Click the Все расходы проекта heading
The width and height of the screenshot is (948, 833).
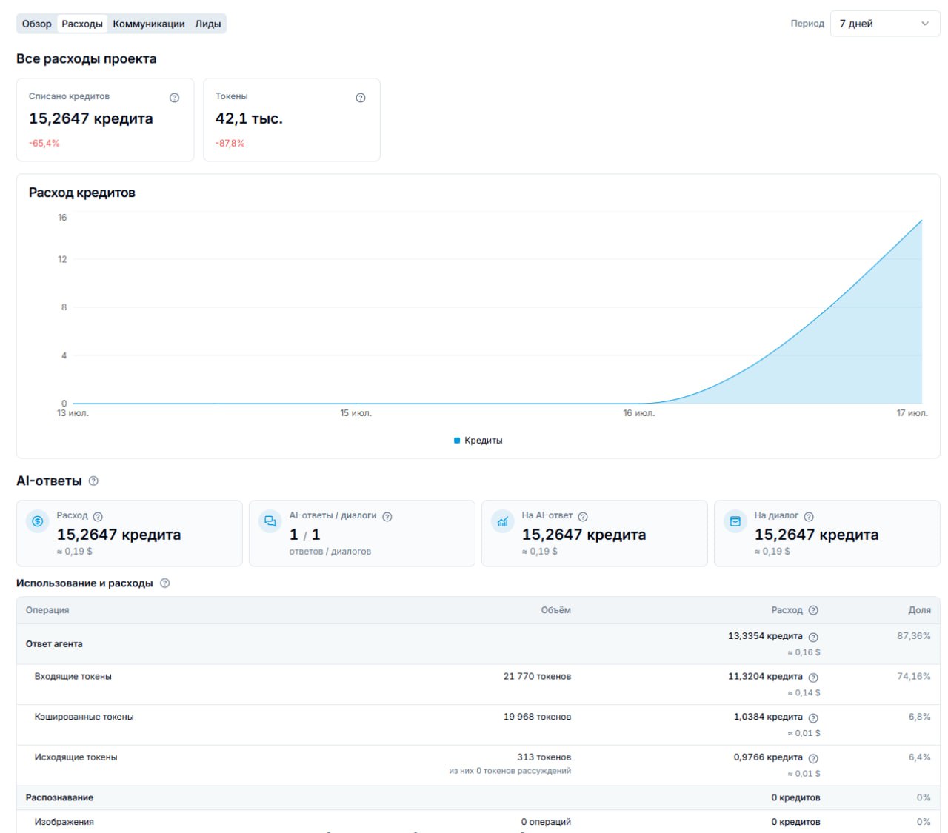coord(87,59)
